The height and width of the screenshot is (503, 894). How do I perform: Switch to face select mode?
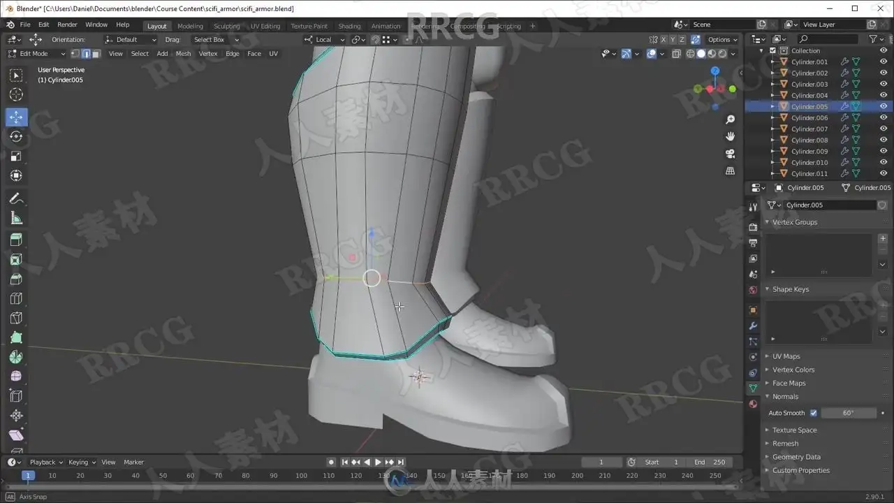96,54
